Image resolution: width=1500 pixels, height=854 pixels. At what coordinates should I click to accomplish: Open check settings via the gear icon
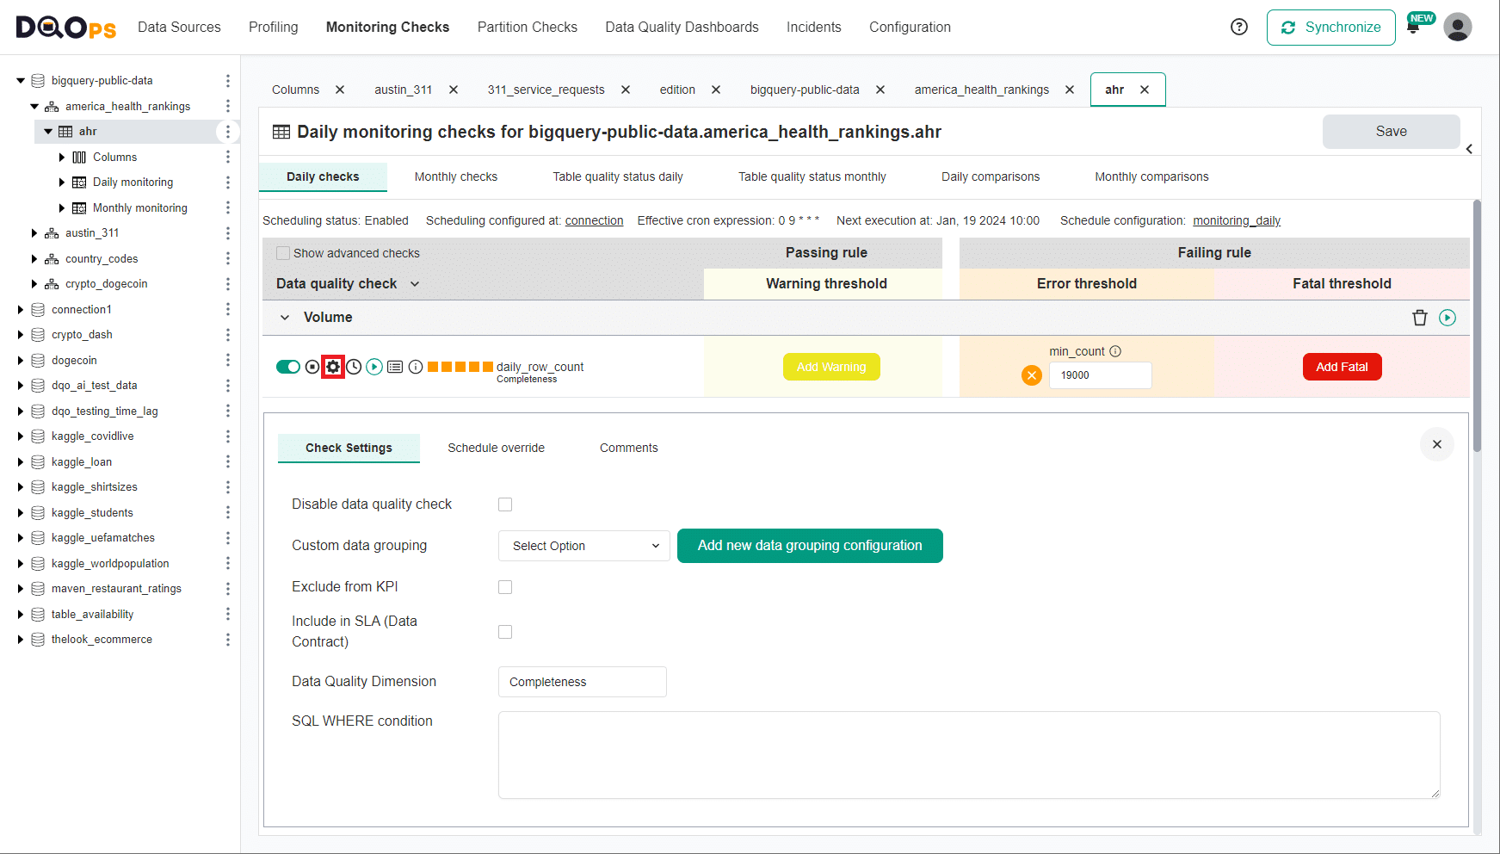pyautogui.click(x=333, y=366)
